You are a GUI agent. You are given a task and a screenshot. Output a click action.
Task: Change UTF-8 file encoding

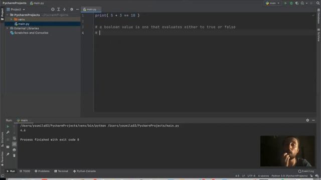[x=251, y=176]
